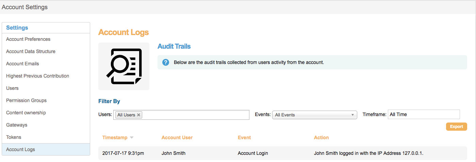Open the Events dropdown
This screenshot has height=162, width=476.
click(x=314, y=115)
